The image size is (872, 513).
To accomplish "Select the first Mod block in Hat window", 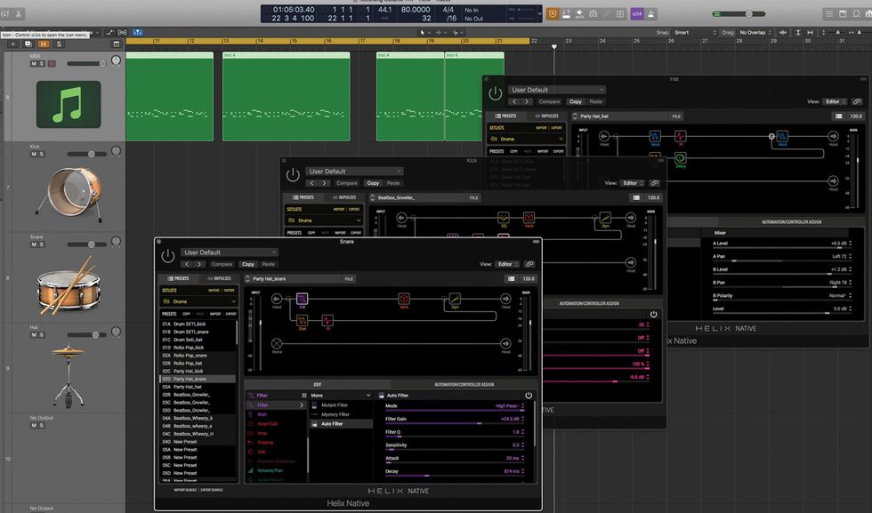I will pyautogui.click(x=655, y=136).
